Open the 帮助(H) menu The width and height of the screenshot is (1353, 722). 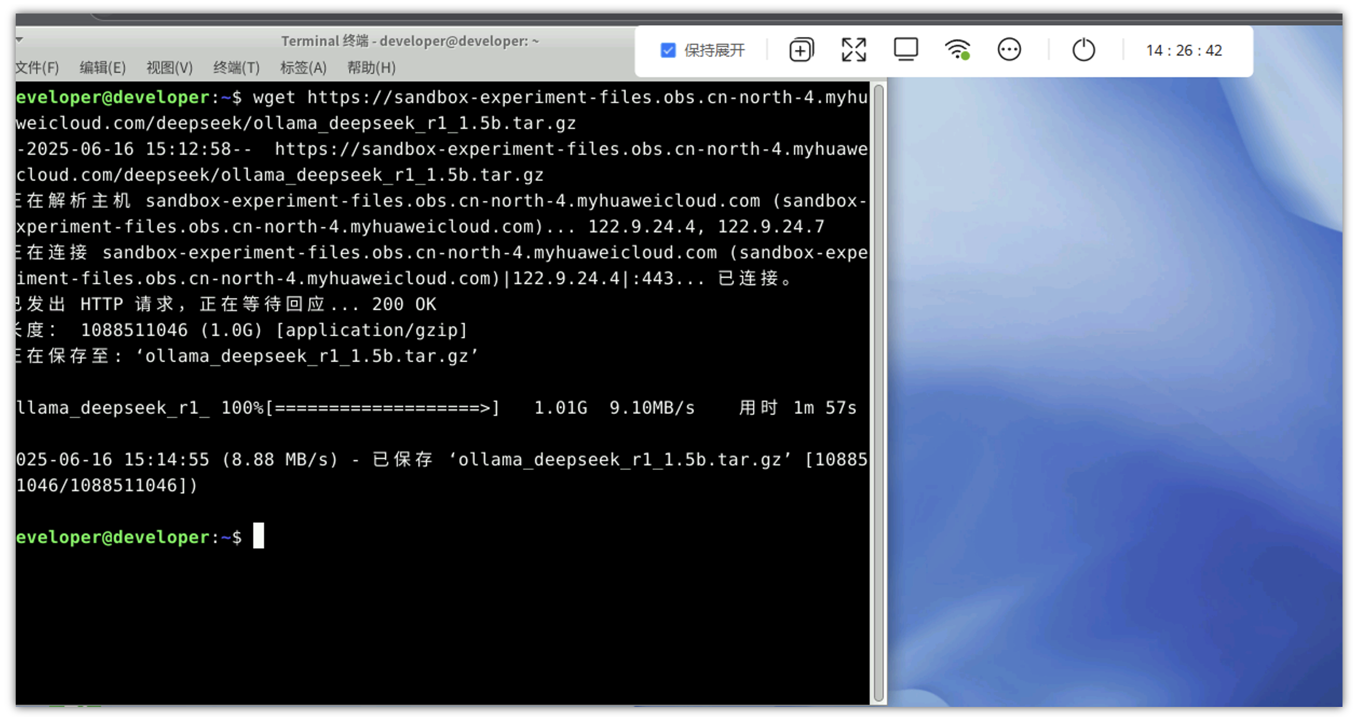click(371, 67)
